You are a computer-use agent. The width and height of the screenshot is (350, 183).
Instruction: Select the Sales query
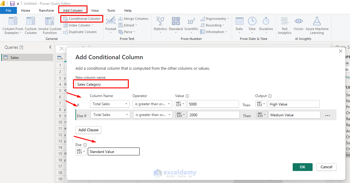27,58
